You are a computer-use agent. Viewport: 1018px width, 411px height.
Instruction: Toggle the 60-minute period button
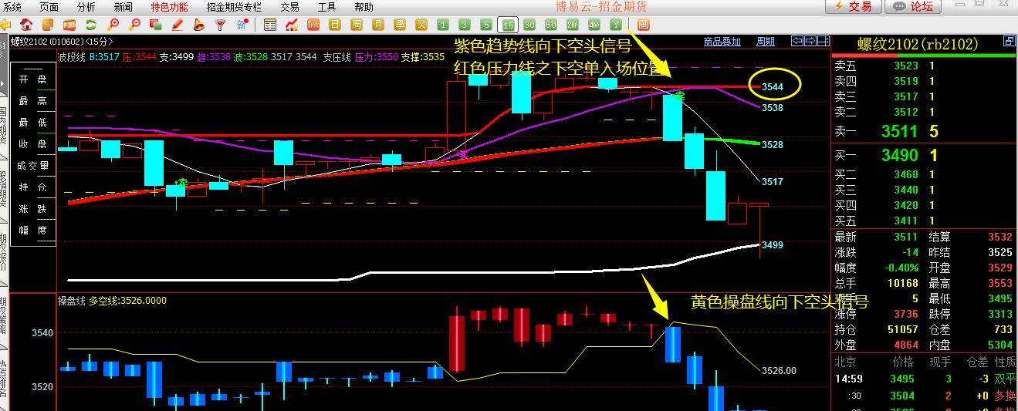551,25
